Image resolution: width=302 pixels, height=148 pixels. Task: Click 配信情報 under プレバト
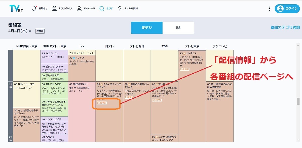pyautogui.click(x=157, y=99)
